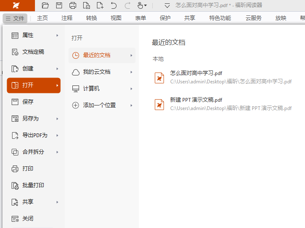The width and height of the screenshot is (305, 228).
Task: Switch to the 放映 tab
Action: [281, 18]
